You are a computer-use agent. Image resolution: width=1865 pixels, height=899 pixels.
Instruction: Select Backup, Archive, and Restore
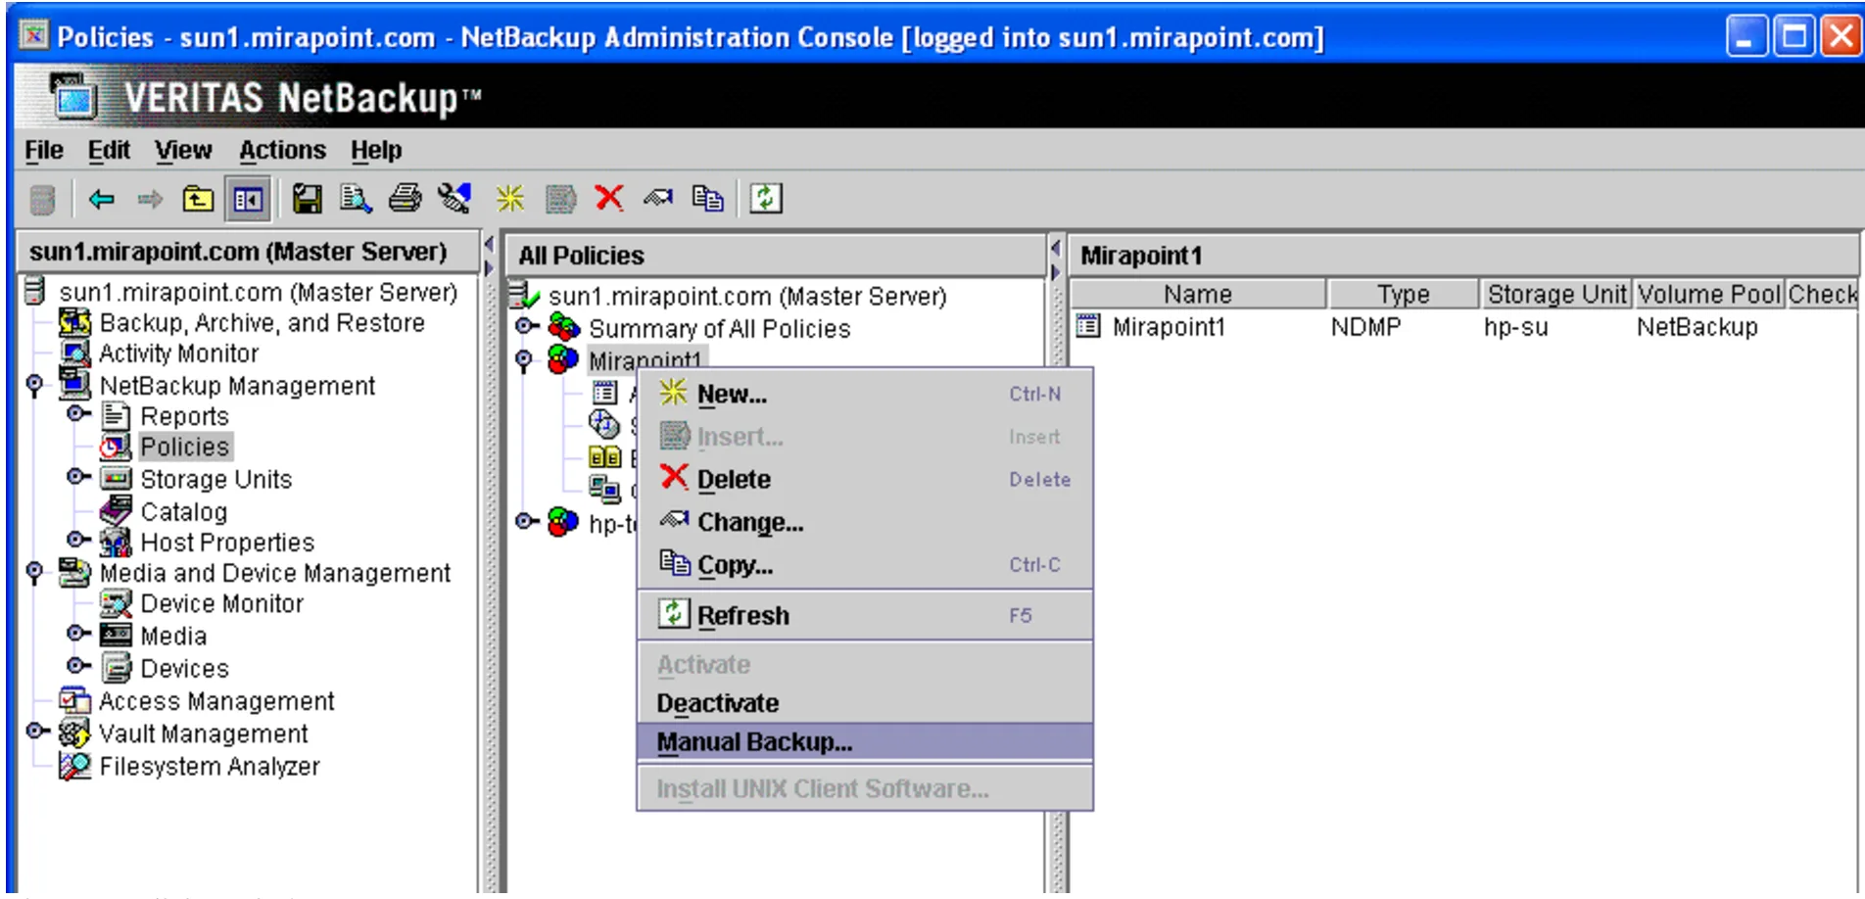(262, 323)
